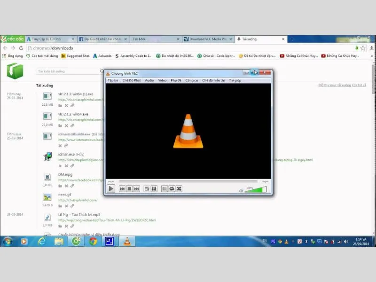
Task: Mute VLC with the speaker icon
Action: [241, 191]
